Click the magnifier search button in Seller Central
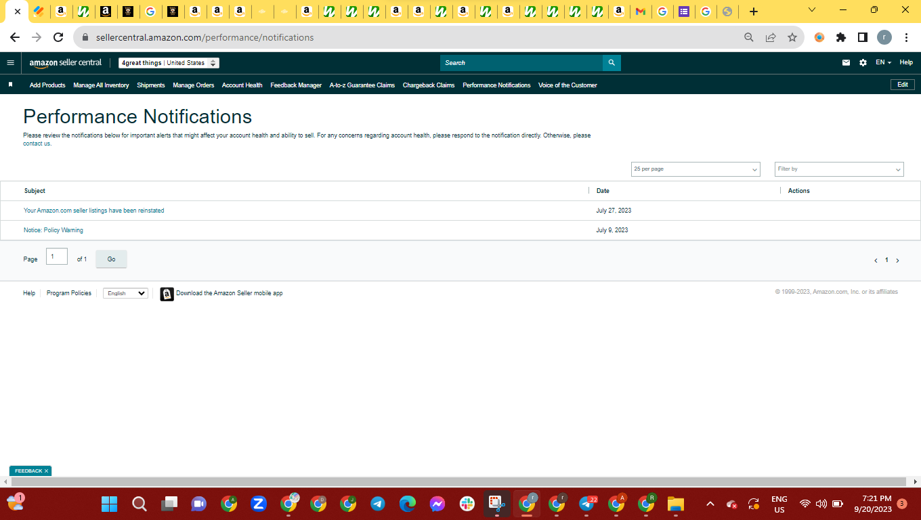Screen dimensions: 921x520 tap(612, 63)
